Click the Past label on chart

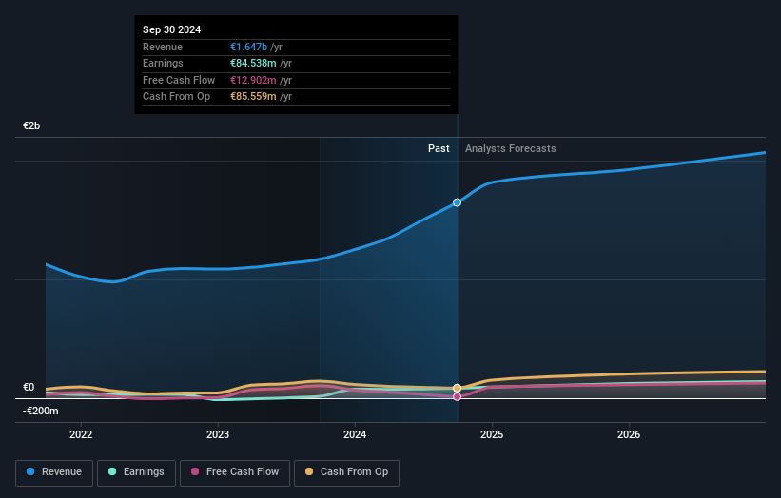pyautogui.click(x=439, y=148)
